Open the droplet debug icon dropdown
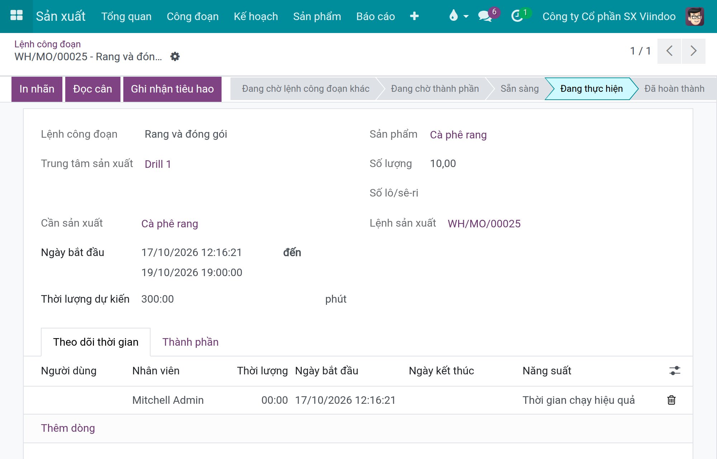 coord(459,16)
